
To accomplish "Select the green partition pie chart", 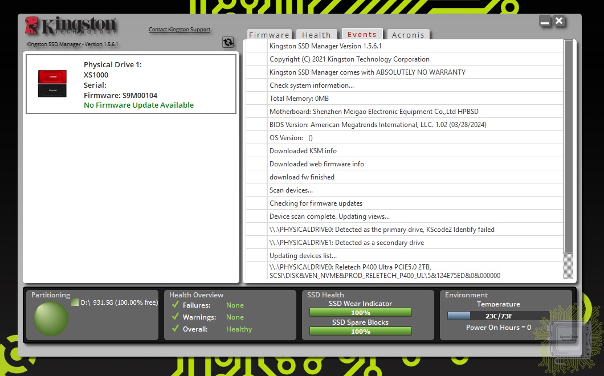I will (51, 318).
